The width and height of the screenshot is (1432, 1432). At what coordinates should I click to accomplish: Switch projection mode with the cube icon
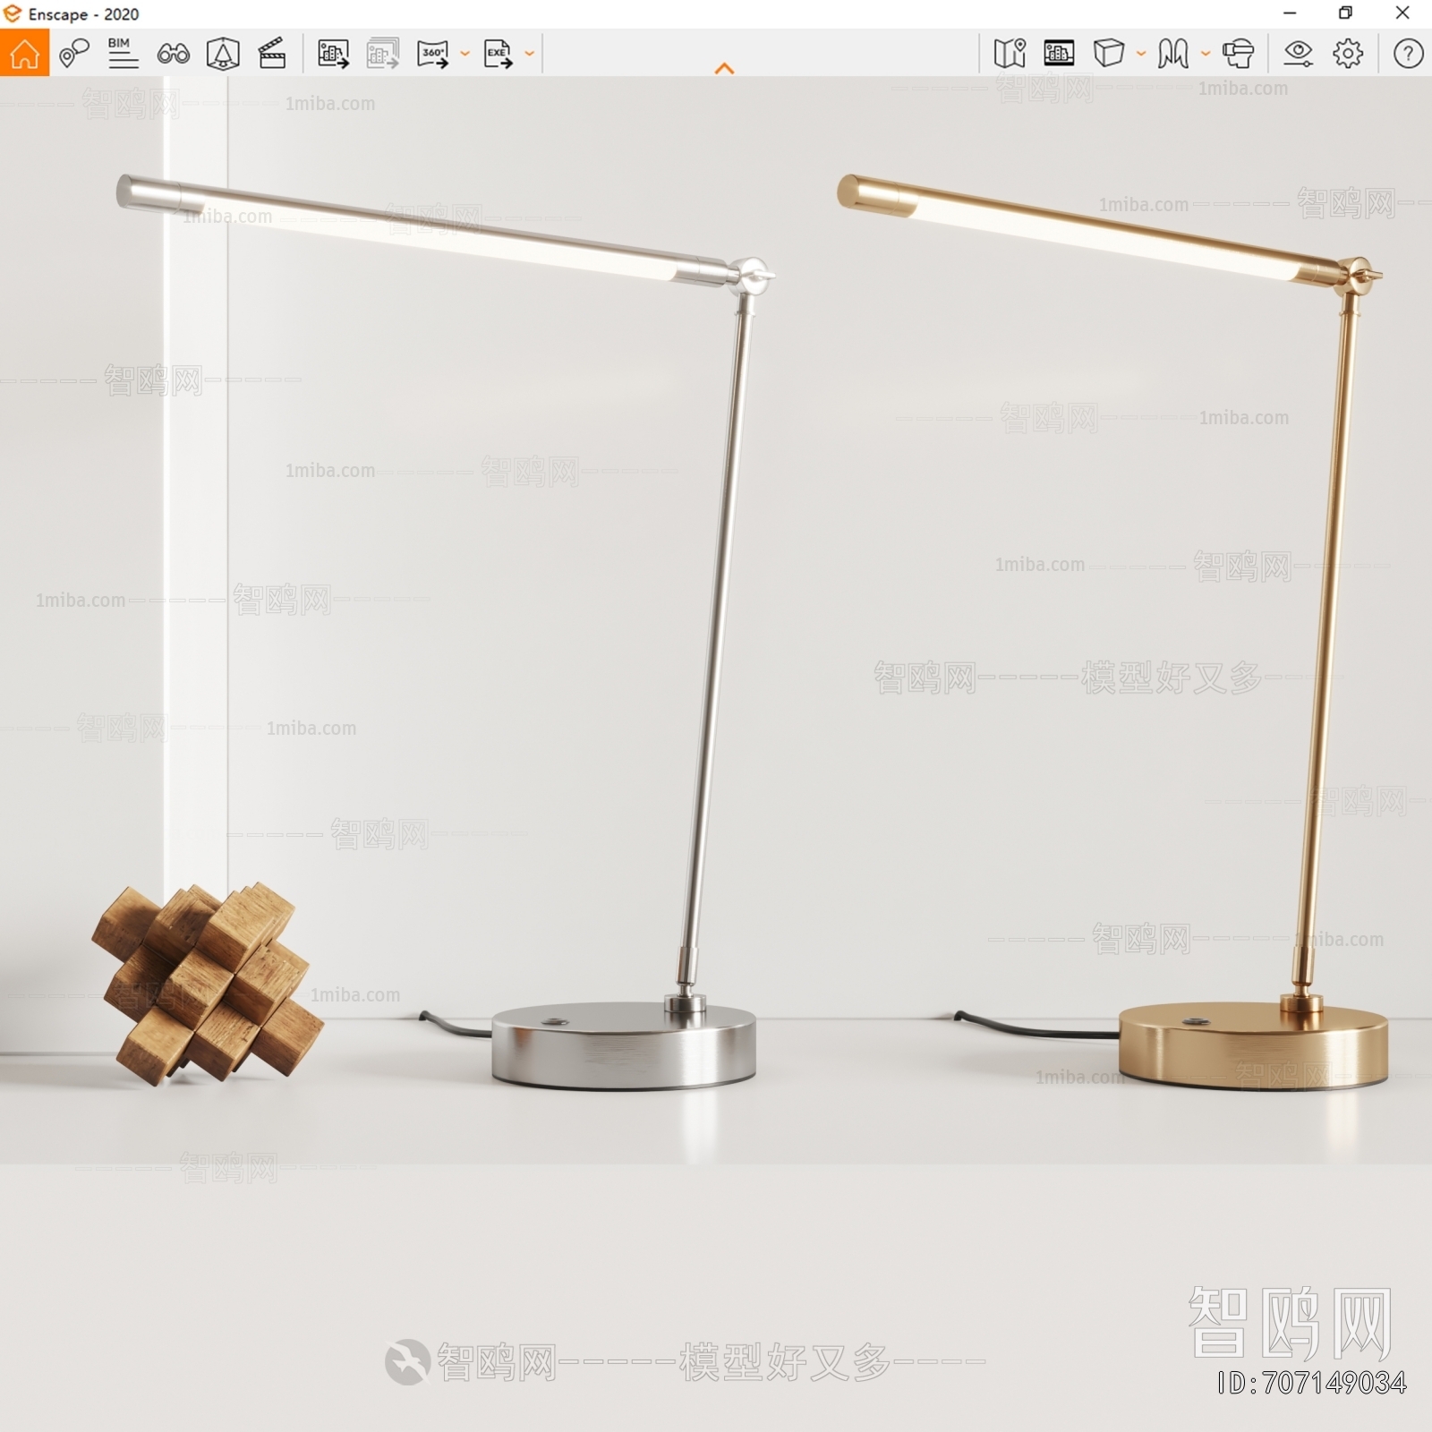pos(1108,54)
